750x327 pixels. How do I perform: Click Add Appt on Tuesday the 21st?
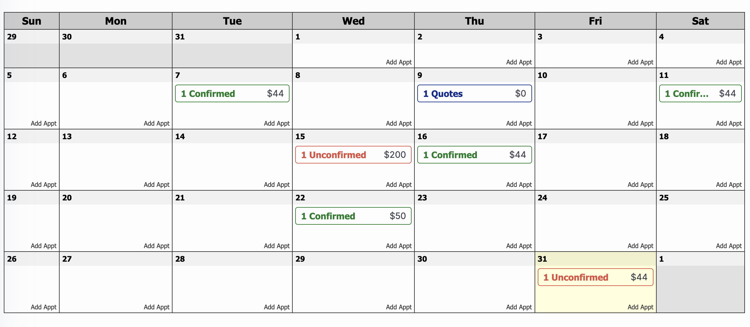pos(277,246)
